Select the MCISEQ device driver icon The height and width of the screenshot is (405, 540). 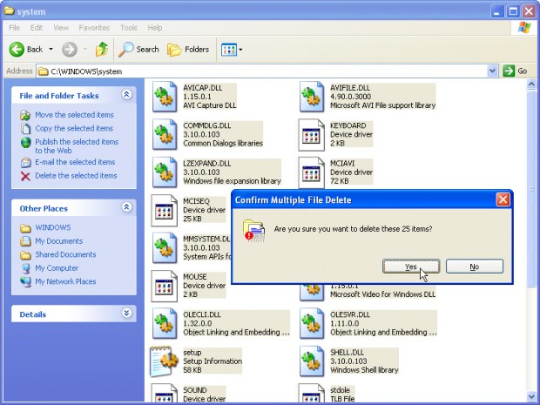pos(165,210)
